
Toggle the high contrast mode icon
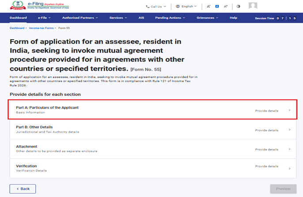click(x=239, y=7)
